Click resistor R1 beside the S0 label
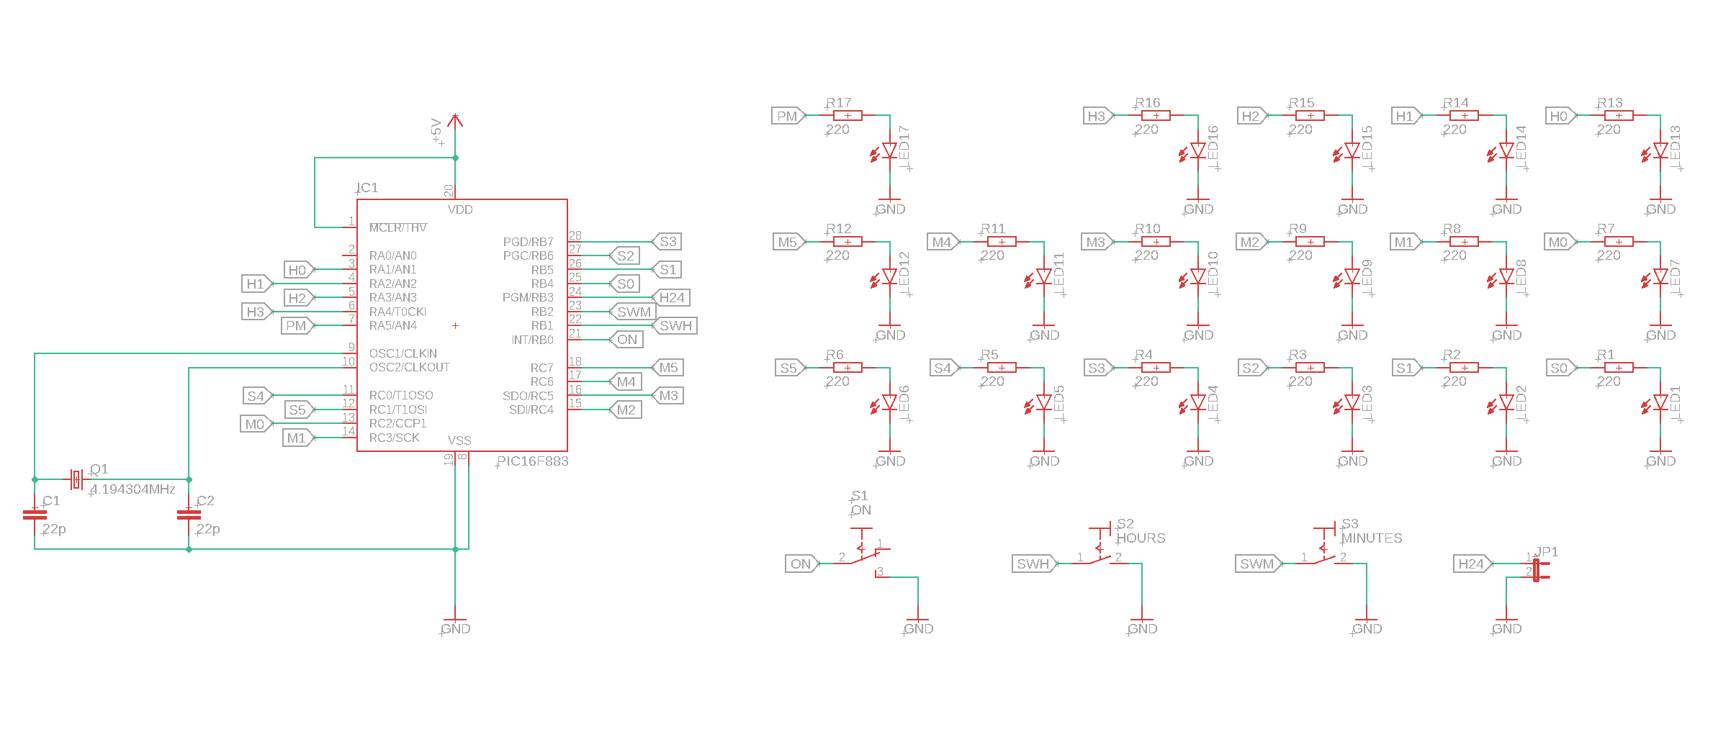This screenshot has height=742, width=1713. (x=1619, y=368)
